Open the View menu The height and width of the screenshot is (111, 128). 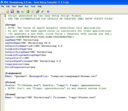click(x=14, y=6)
